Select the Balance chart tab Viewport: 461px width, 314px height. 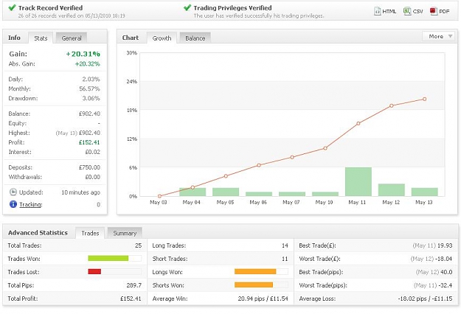[195, 38]
